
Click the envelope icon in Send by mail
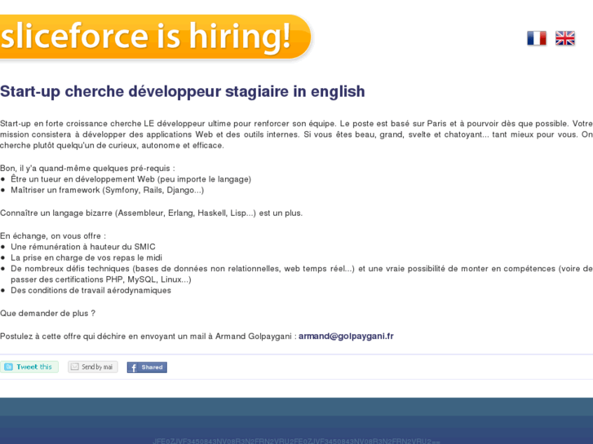pyautogui.click(x=75, y=367)
